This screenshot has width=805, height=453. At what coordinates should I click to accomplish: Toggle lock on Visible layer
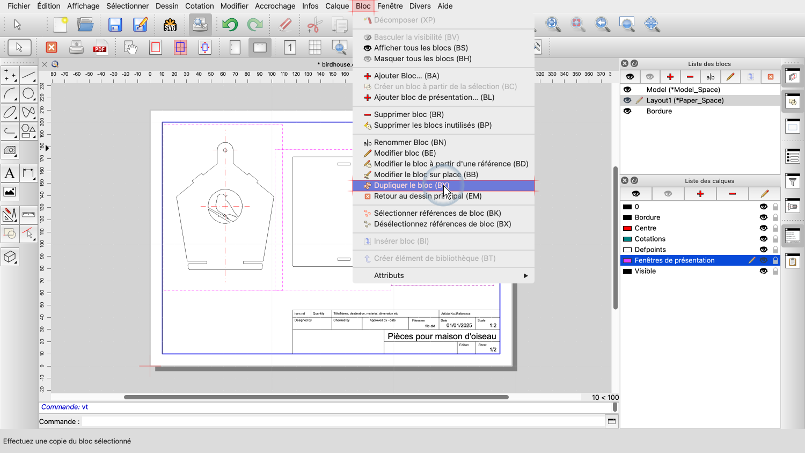pyautogui.click(x=775, y=271)
